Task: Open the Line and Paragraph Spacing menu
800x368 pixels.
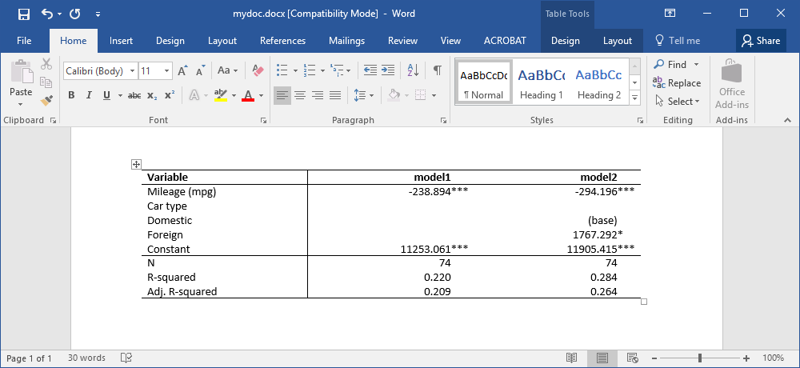Action: coord(364,95)
